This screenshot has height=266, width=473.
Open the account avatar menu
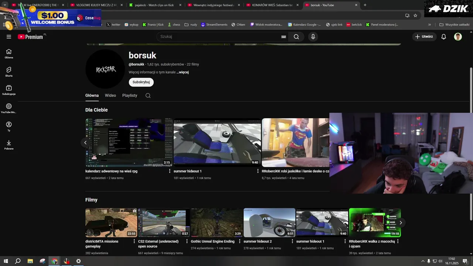[458, 37]
